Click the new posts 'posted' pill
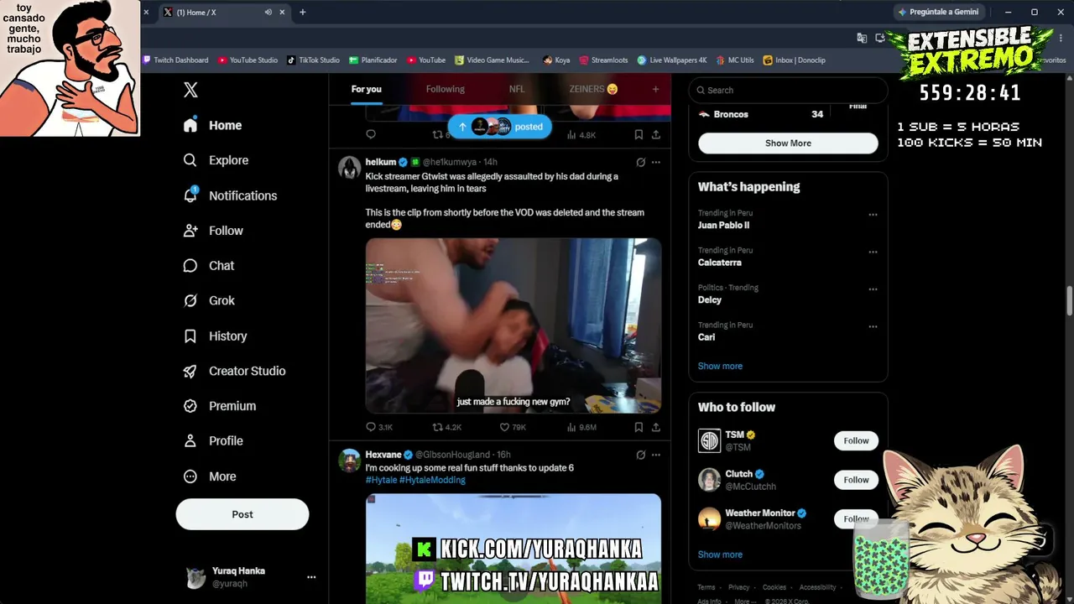The height and width of the screenshot is (604, 1074). click(x=500, y=127)
